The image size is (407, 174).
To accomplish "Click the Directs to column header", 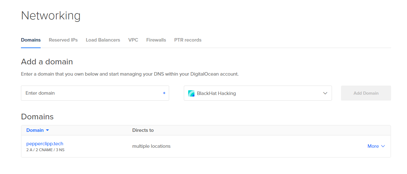I will click(143, 130).
